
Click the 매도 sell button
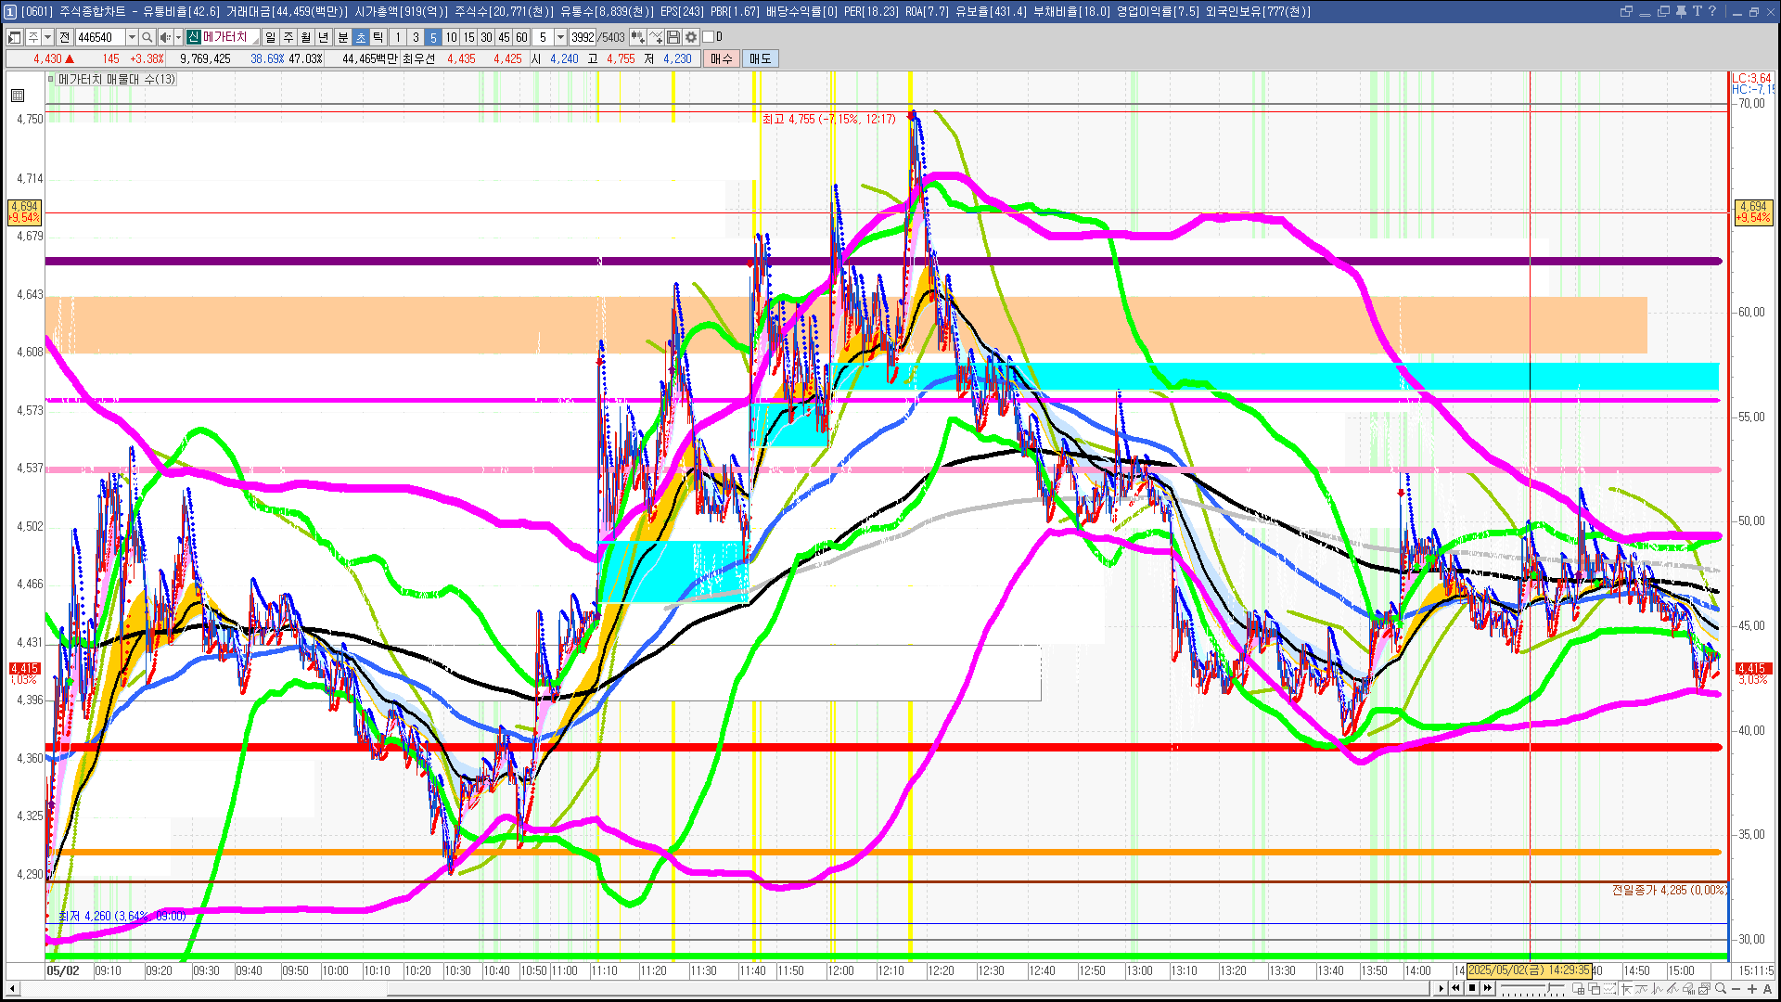pos(761,58)
